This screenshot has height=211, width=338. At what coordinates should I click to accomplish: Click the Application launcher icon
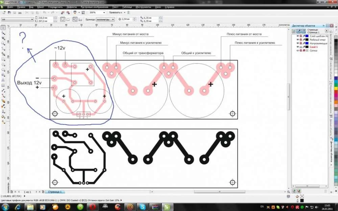[75, 13]
